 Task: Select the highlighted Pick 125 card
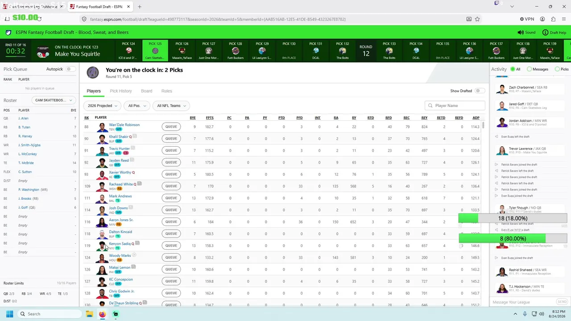click(155, 51)
